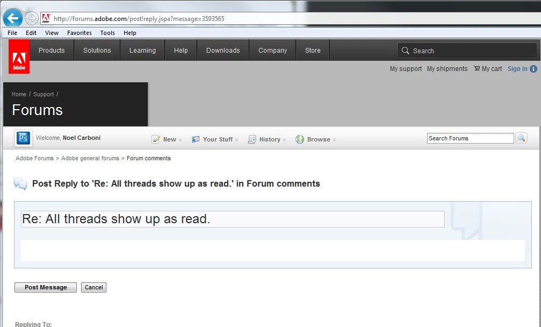Expand the History dropdown menu
541x327 pixels.
pyautogui.click(x=284, y=140)
